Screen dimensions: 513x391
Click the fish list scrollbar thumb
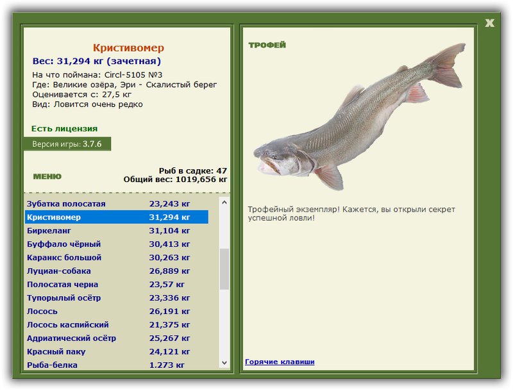click(x=224, y=269)
